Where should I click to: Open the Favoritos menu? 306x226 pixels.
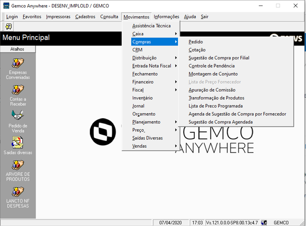pos(32,17)
